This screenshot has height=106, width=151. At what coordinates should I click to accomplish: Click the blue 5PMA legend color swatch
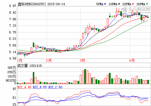(x=105, y=4)
